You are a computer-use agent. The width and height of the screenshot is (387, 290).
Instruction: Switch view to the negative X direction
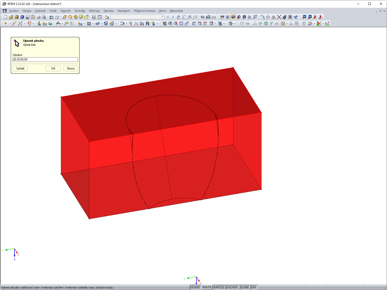211,23
